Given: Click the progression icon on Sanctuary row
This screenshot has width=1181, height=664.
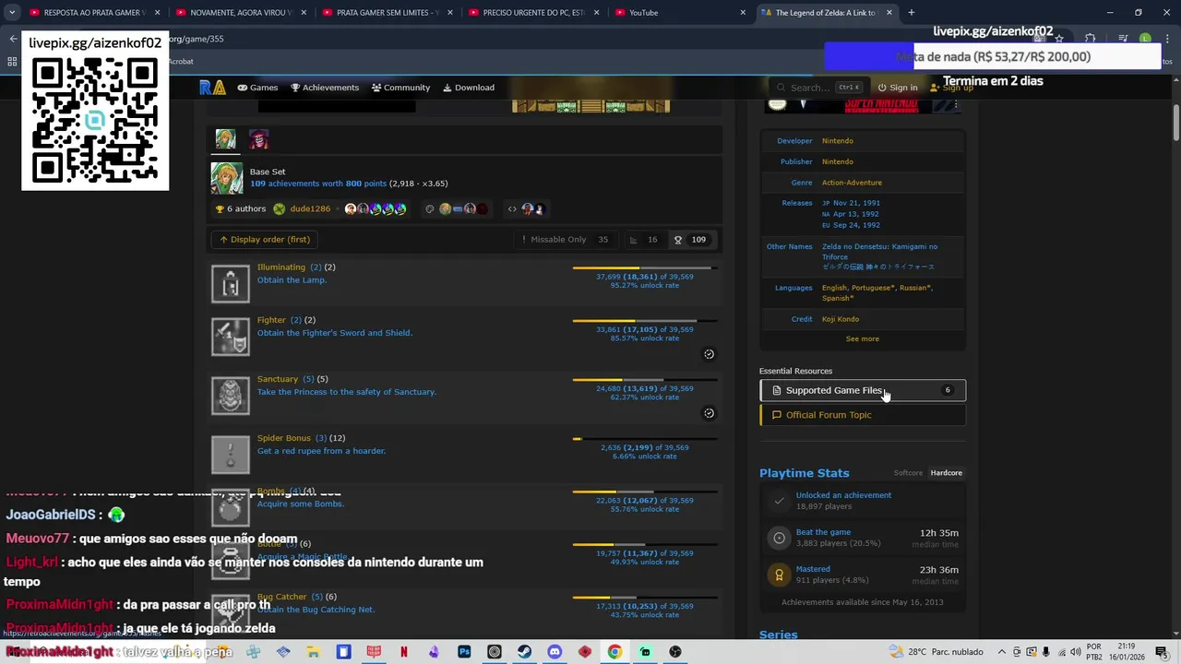Looking at the screenshot, I should tap(709, 413).
